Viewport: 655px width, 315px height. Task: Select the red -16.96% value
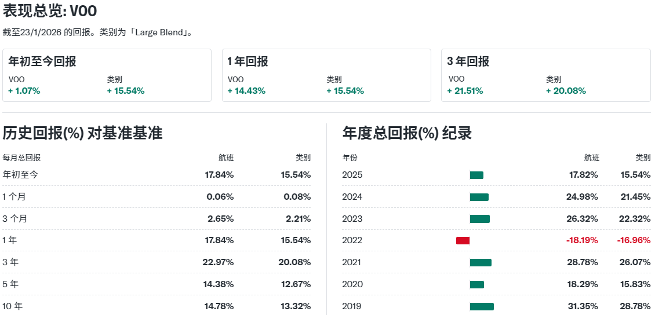click(634, 240)
